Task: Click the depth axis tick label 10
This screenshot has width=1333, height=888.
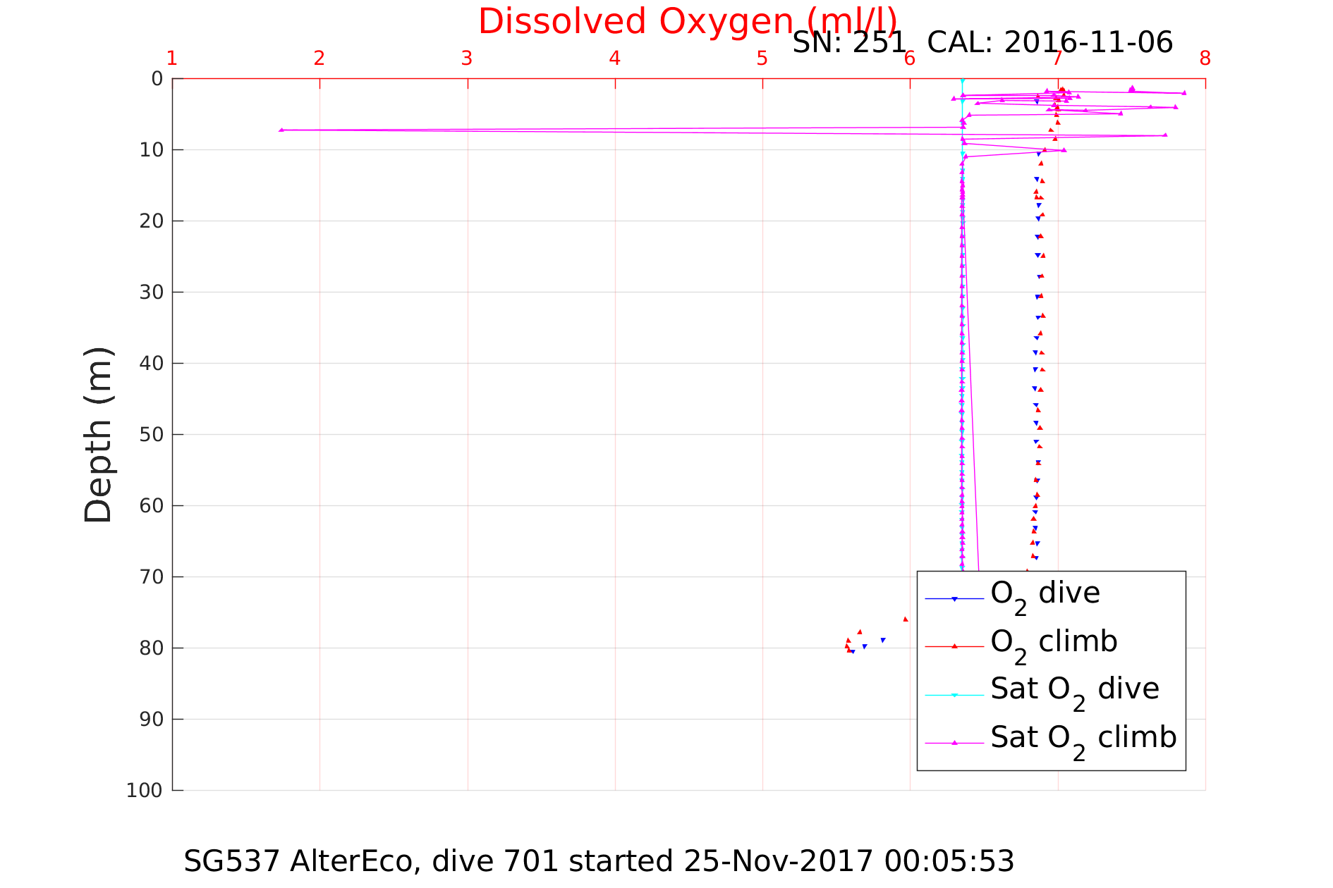Action: pyautogui.click(x=152, y=150)
